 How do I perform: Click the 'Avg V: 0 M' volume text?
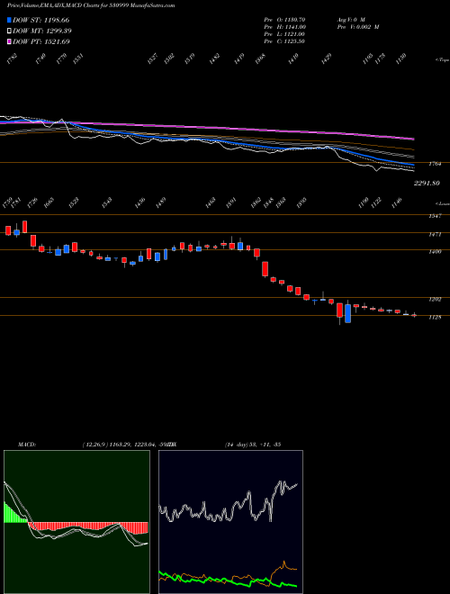click(x=350, y=20)
